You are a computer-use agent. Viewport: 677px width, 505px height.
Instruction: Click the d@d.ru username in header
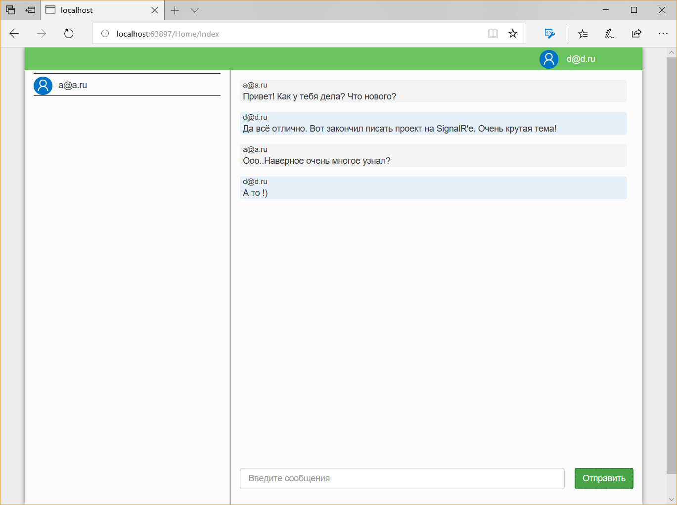[x=581, y=59]
